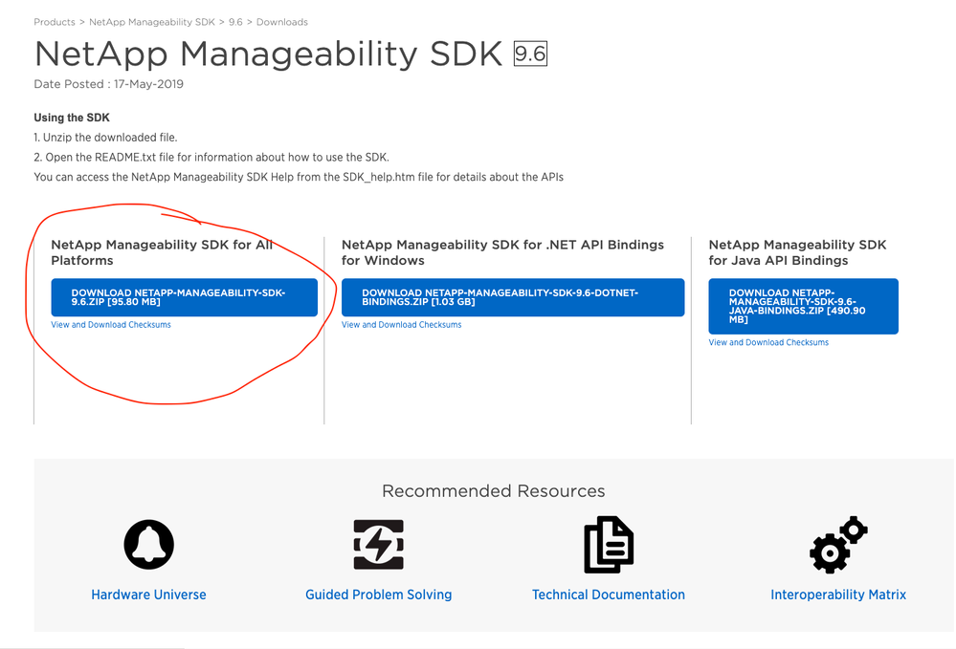This screenshot has width=956, height=649.
Task: Open the Technical Documentation link
Action: (x=609, y=595)
